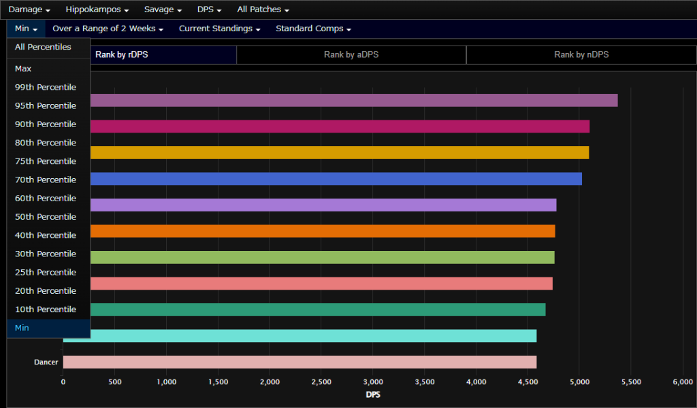
Task: Choose 80th Percentile option
Action: (48, 143)
